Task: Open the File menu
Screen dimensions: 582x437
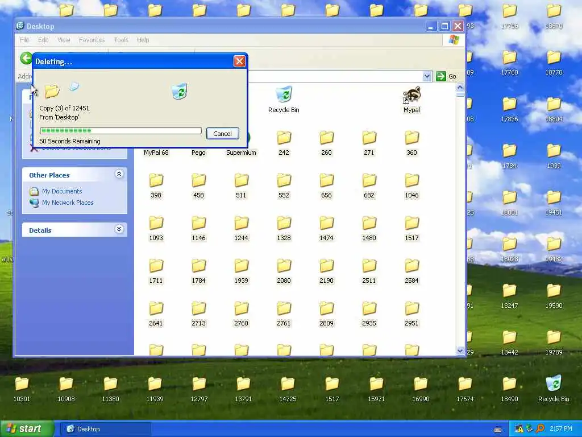Action: [24, 40]
